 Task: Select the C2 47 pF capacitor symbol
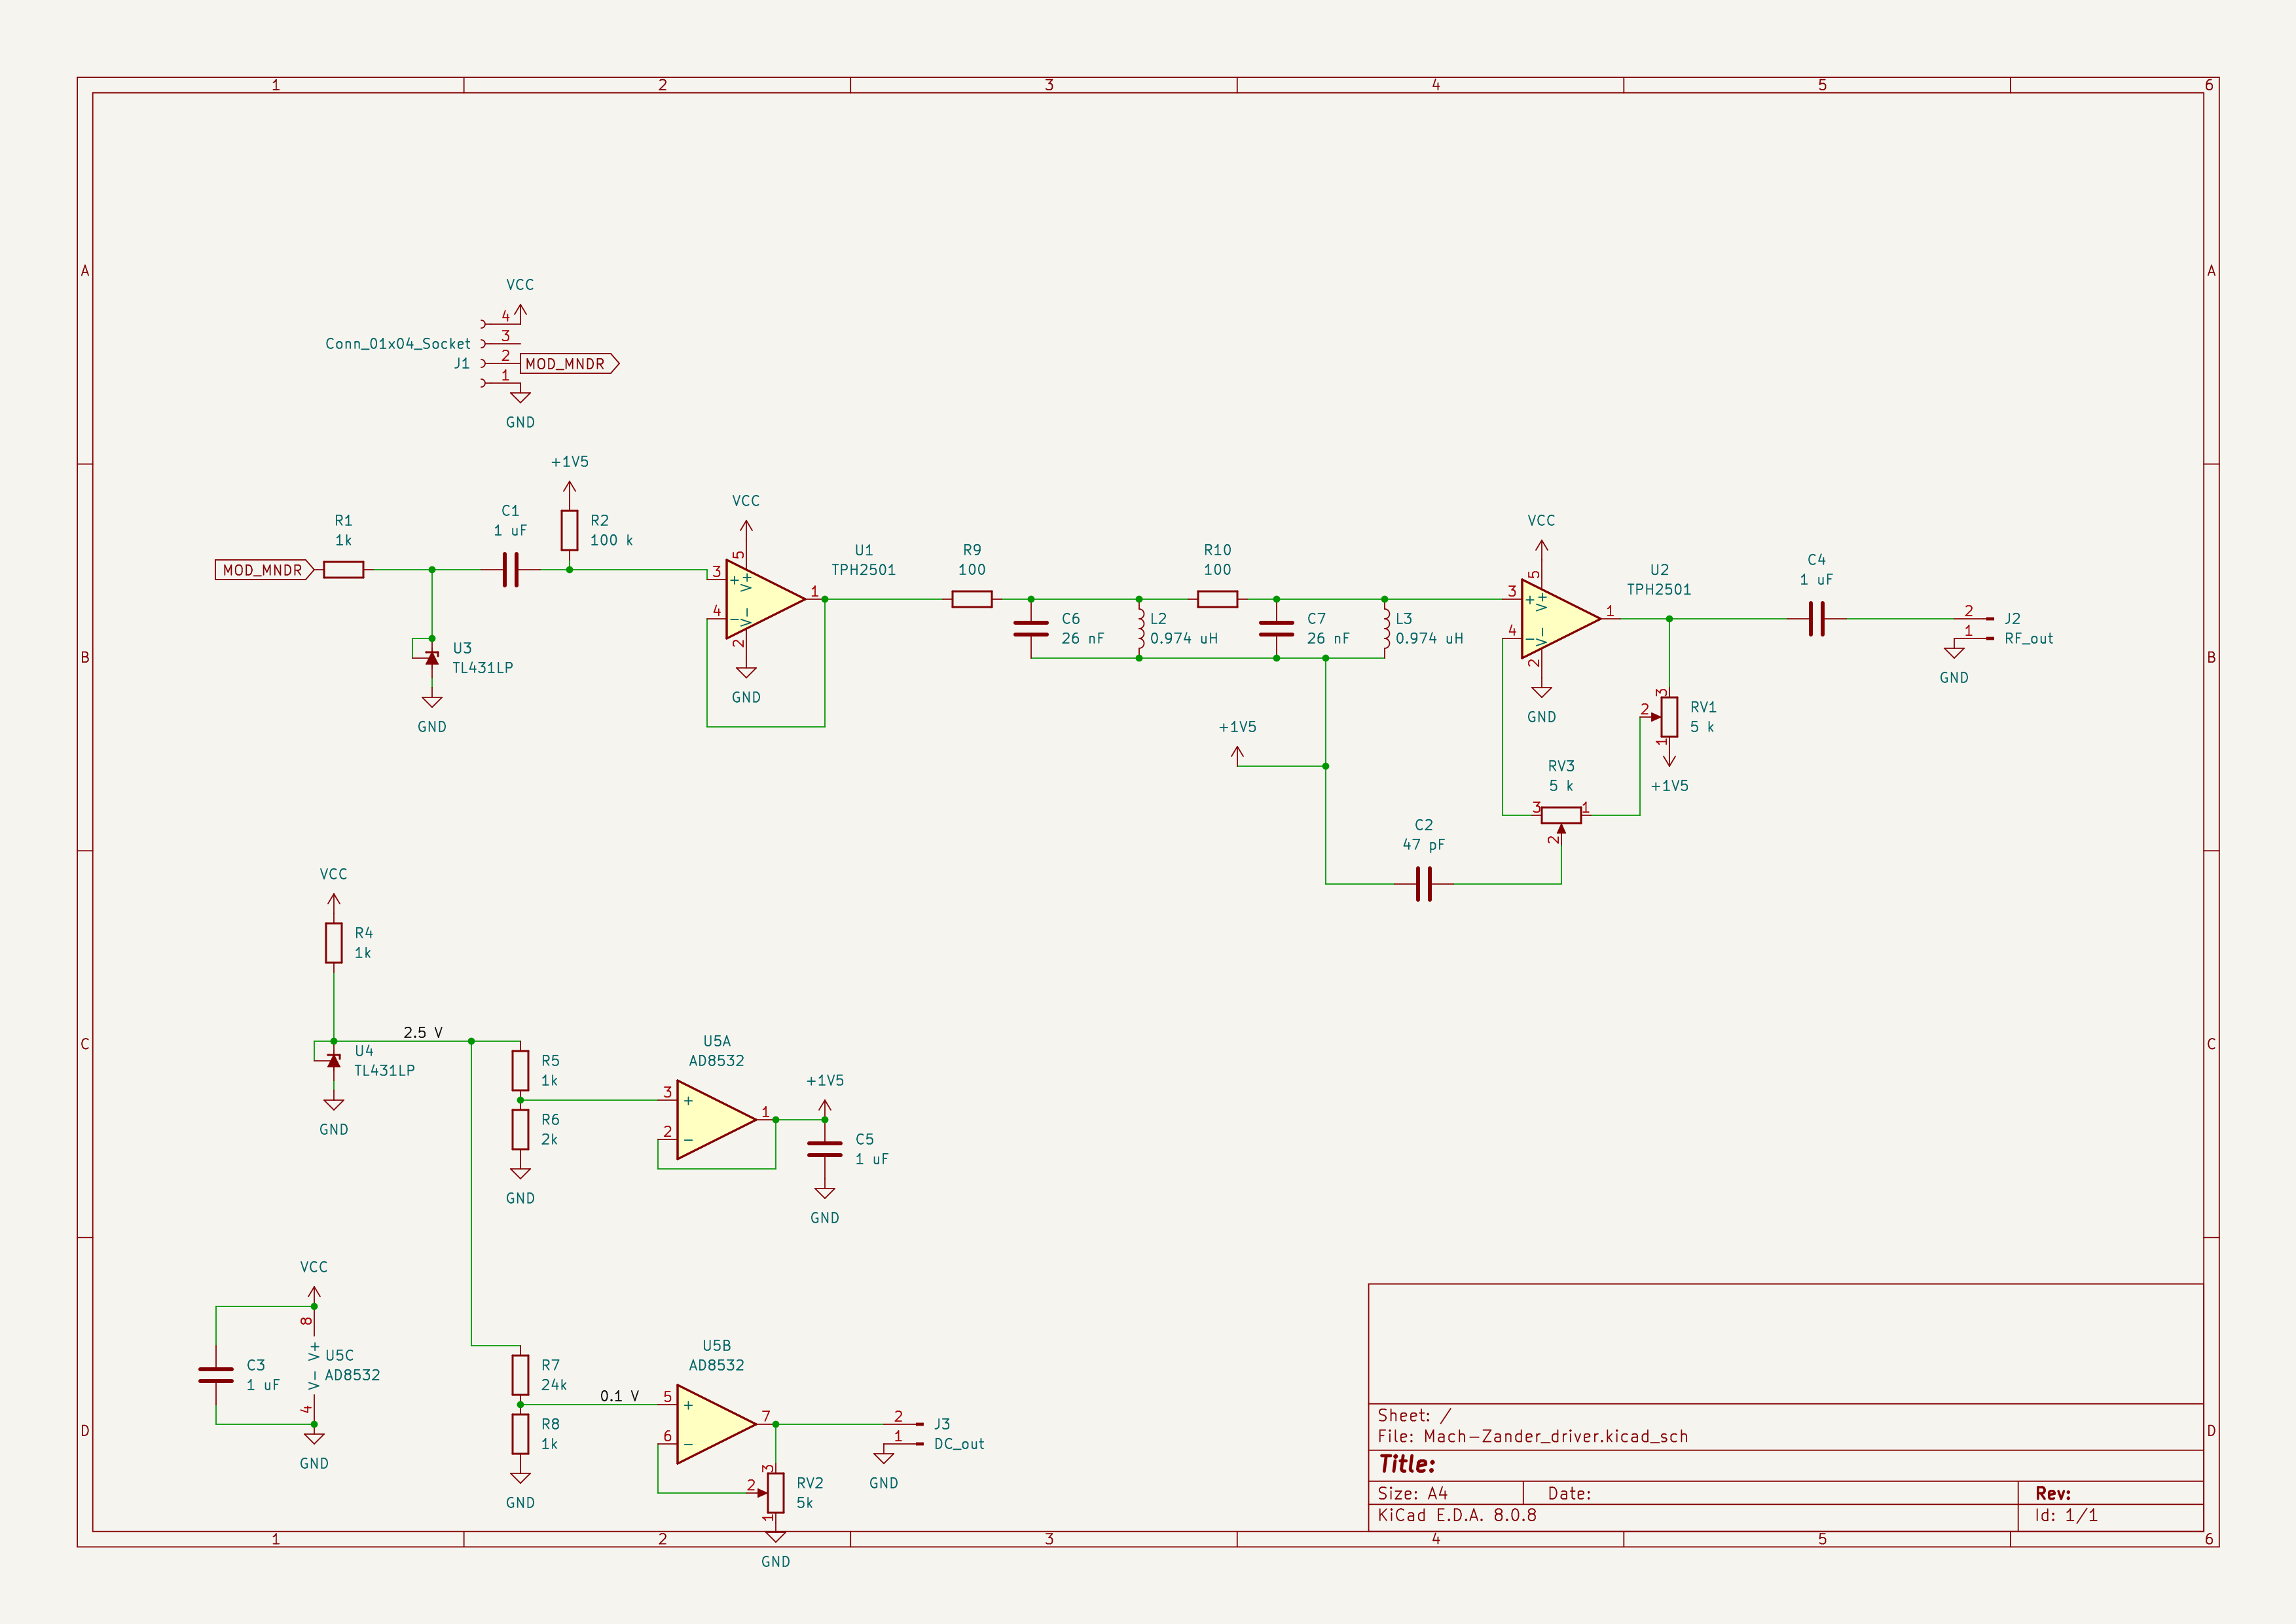tap(1424, 884)
